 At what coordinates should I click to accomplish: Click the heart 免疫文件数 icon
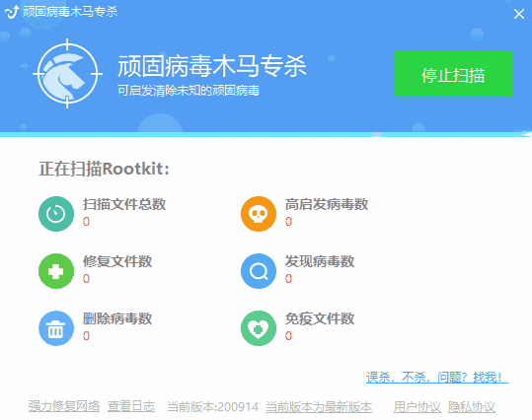(x=259, y=328)
